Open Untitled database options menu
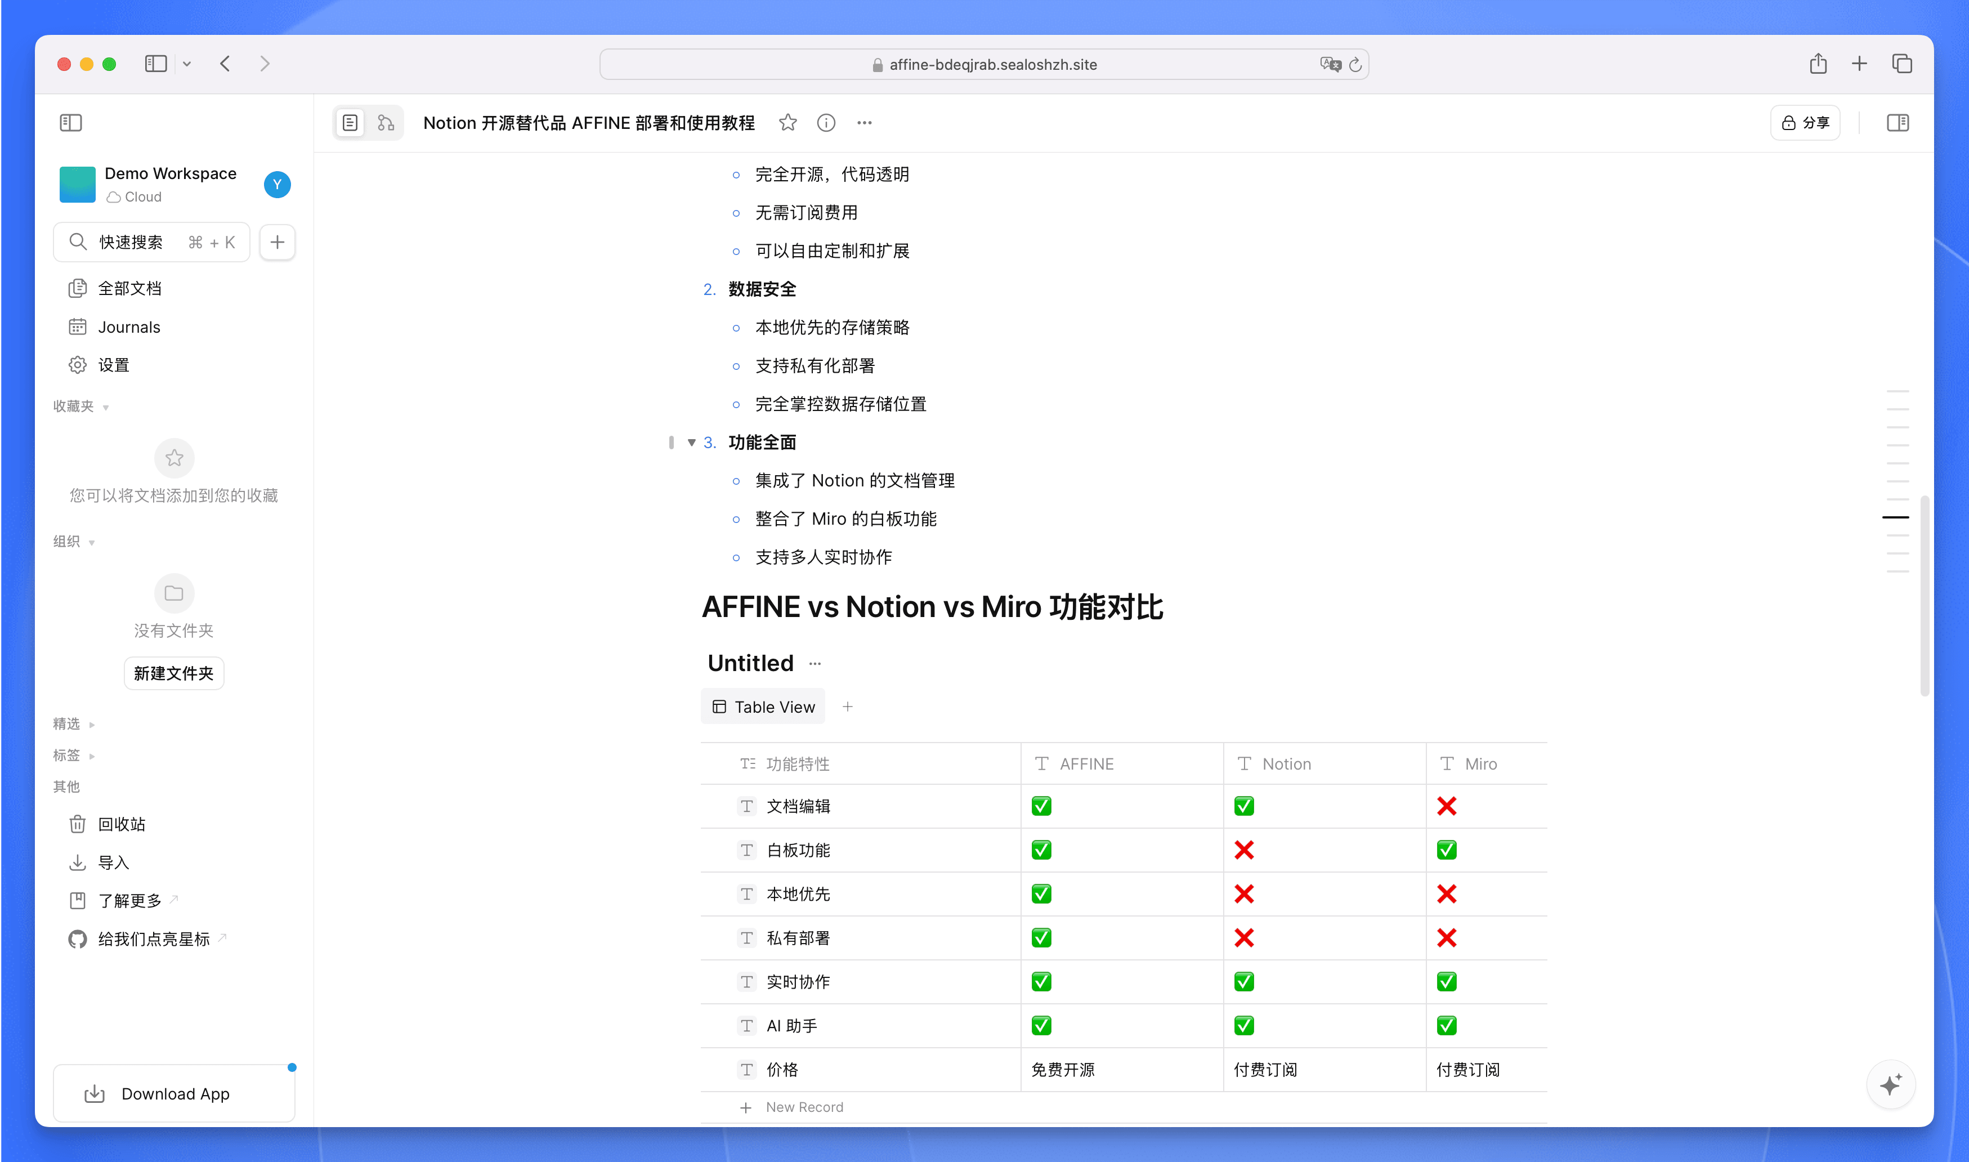The image size is (1969, 1162). point(815,663)
